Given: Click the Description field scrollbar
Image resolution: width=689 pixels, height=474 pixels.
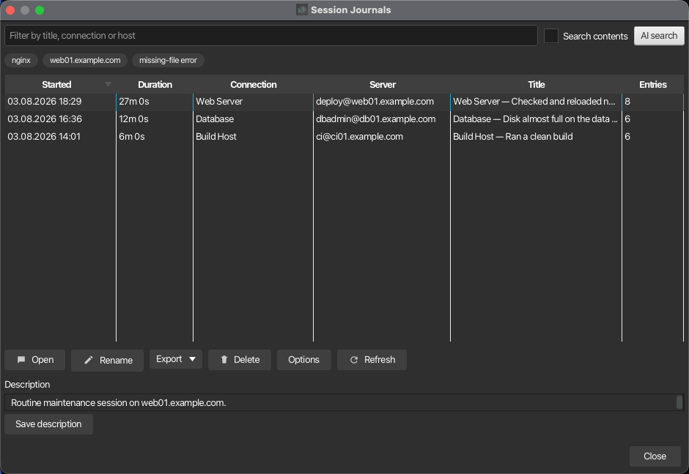Looking at the screenshot, I should coord(679,402).
